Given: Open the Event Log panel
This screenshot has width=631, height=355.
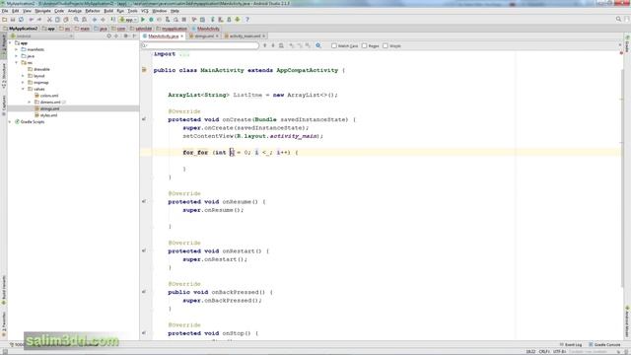Looking at the screenshot, I should [571, 345].
